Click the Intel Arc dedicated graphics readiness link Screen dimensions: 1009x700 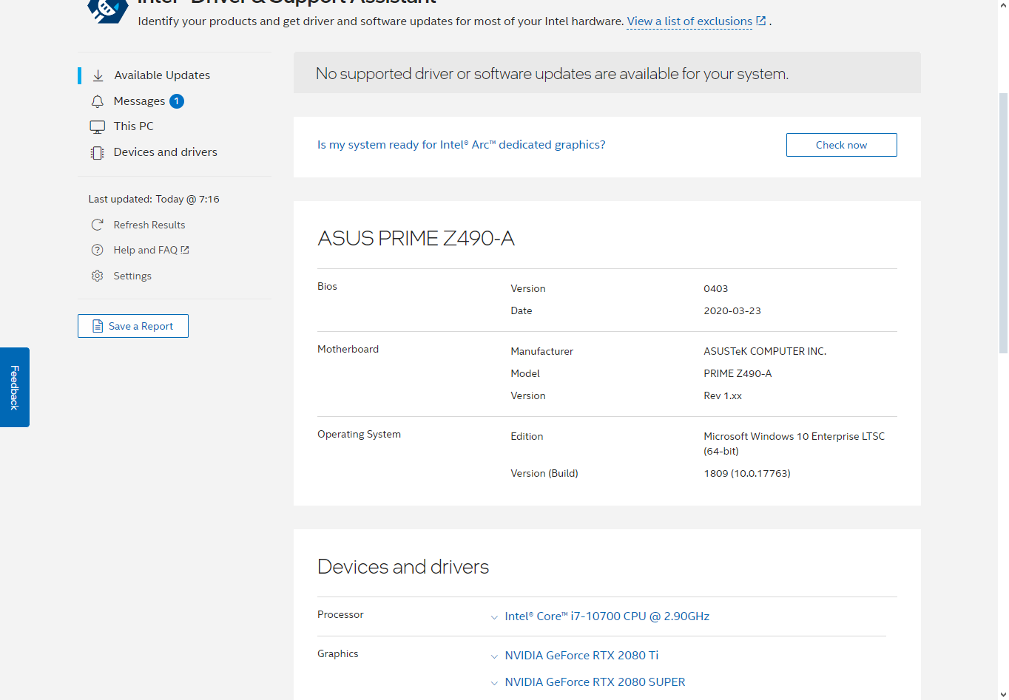pos(461,145)
